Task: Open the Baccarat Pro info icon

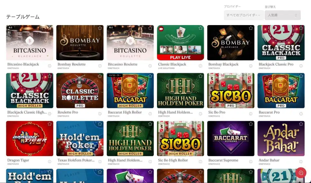Action: point(301,114)
